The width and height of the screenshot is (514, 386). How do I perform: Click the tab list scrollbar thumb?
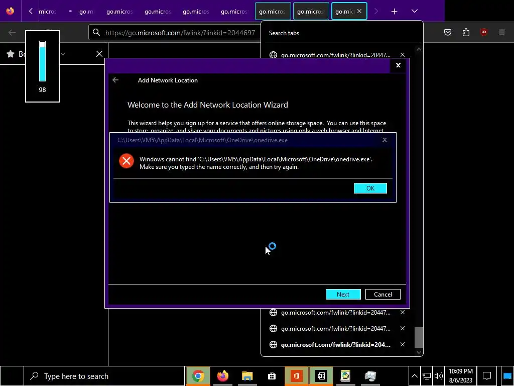(x=419, y=337)
